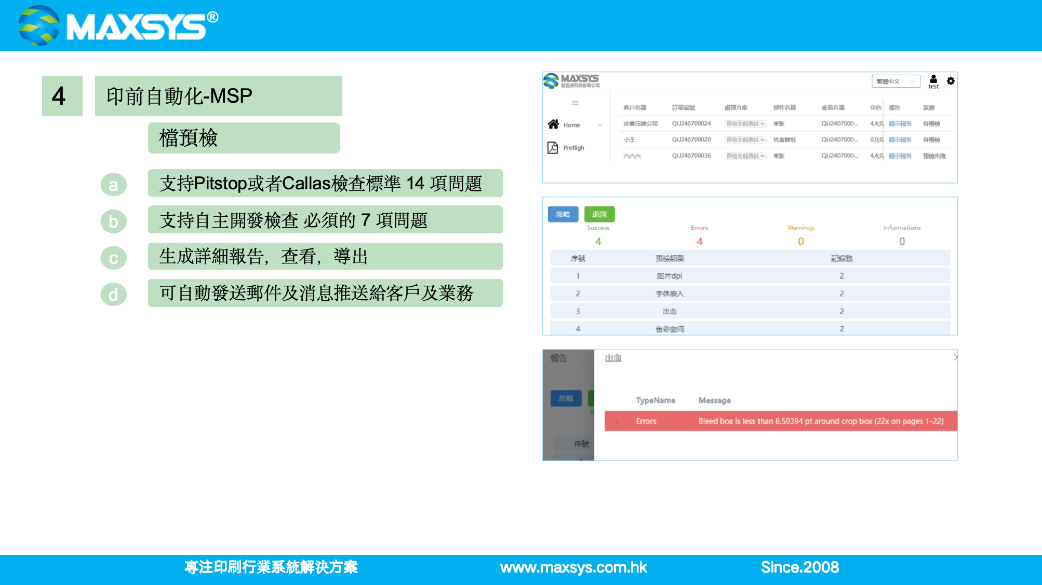The image size is (1042, 585).
Task: Click the Message column header
Action: click(715, 400)
